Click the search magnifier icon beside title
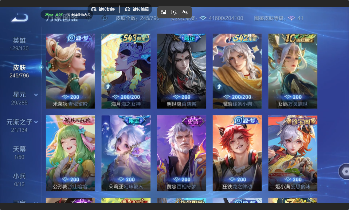The width and height of the screenshot is (349, 210). point(104,18)
